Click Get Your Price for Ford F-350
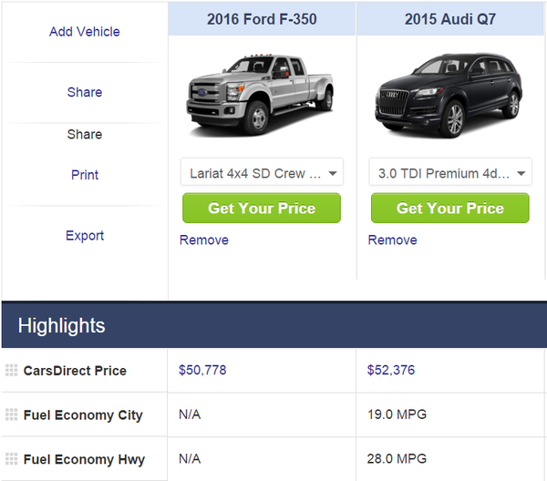The width and height of the screenshot is (547, 481). pyautogui.click(x=262, y=208)
